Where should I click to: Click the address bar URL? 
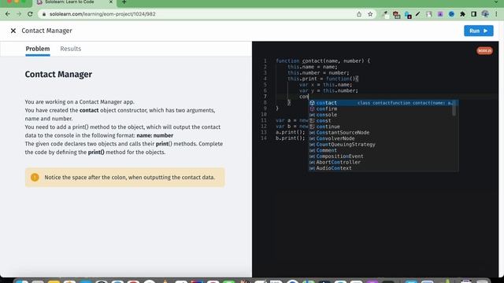(x=102, y=14)
